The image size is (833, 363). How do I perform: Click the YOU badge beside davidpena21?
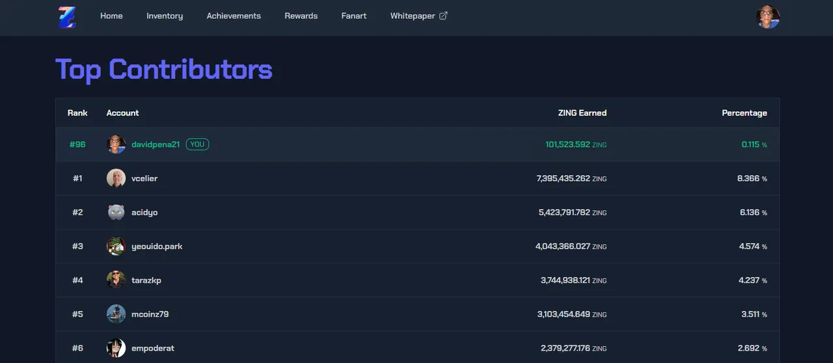(x=197, y=144)
